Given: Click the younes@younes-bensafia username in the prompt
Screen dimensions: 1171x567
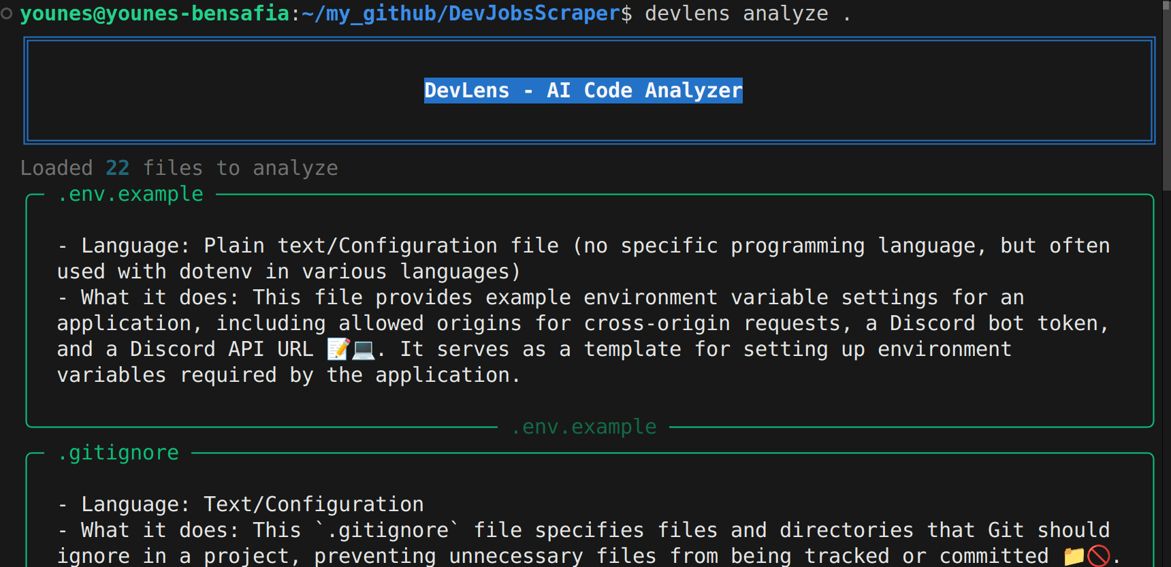Looking at the screenshot, I should tap(155, 14).
